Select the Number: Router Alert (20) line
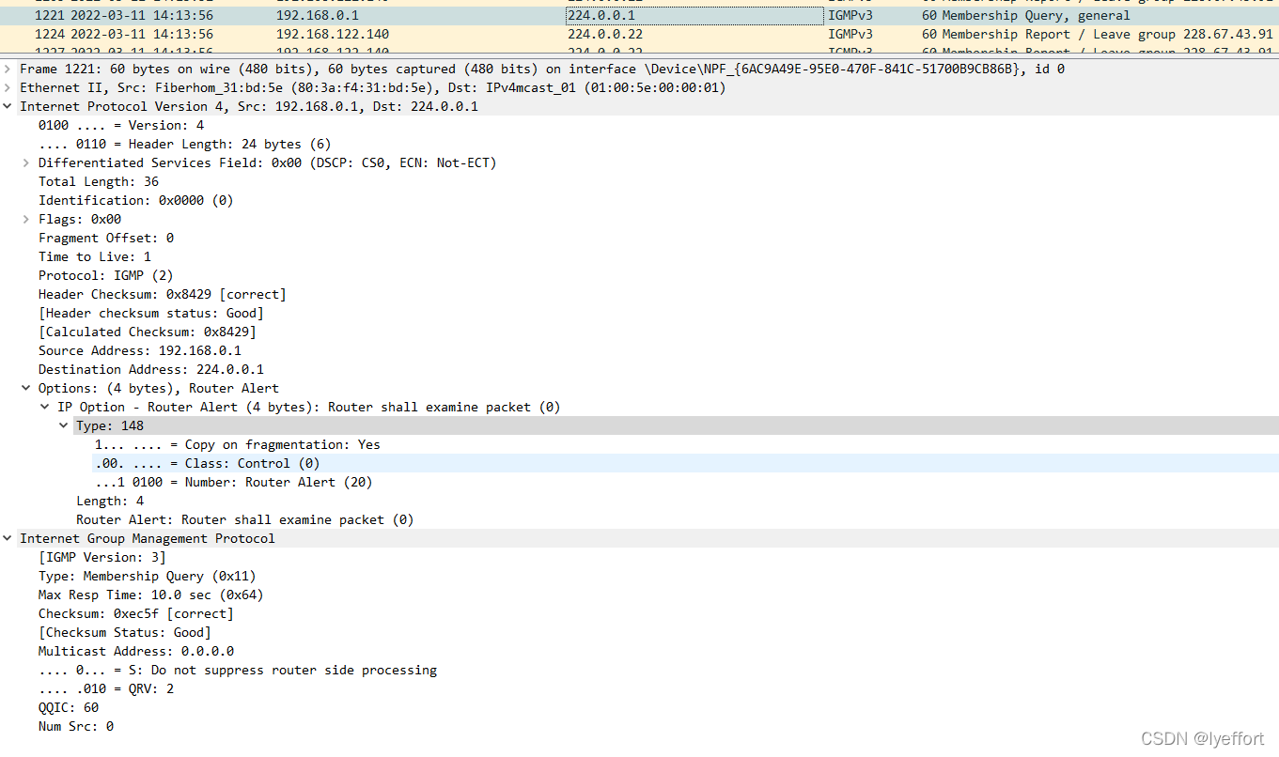Screen dimensions: 1279x757 click(234, 482)
